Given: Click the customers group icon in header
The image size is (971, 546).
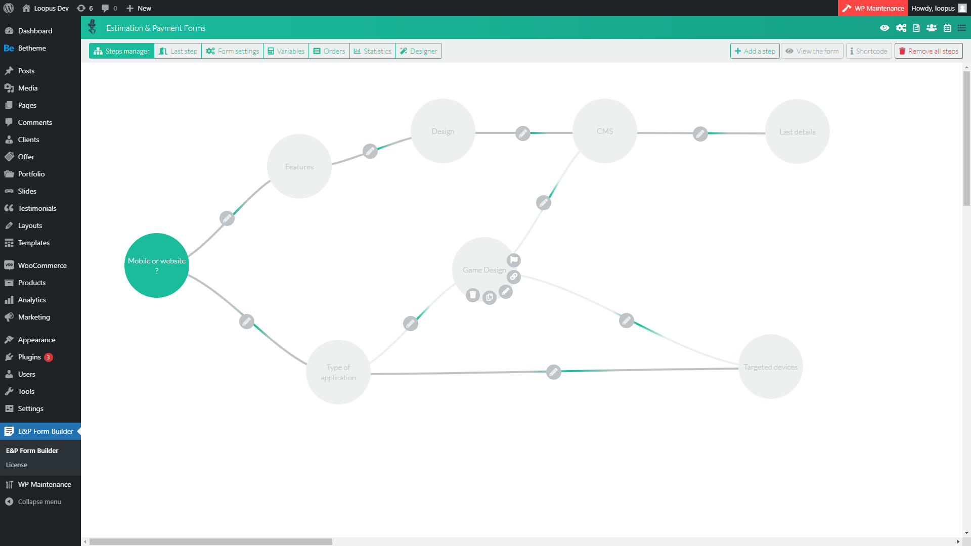Looking at the screenshot, I should (932, 28).
